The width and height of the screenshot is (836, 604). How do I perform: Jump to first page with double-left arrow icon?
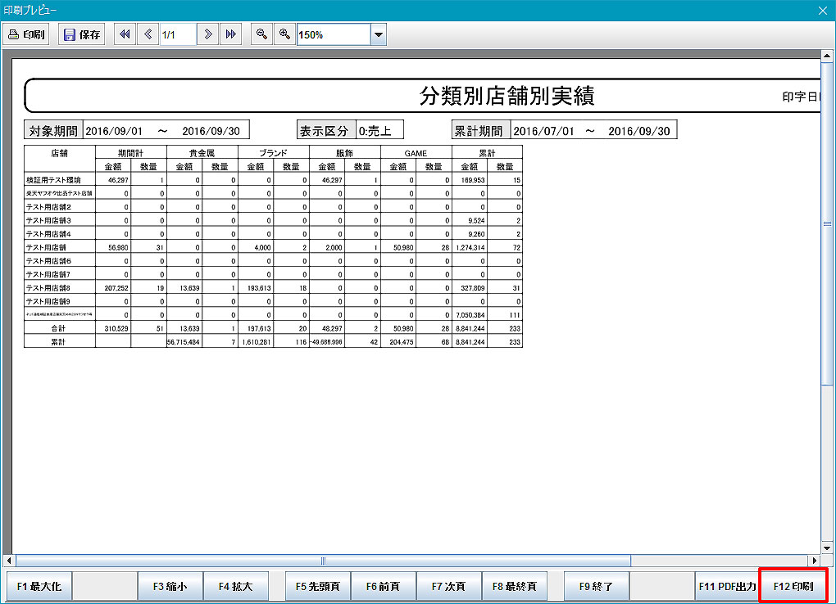(x=125, y=34)
